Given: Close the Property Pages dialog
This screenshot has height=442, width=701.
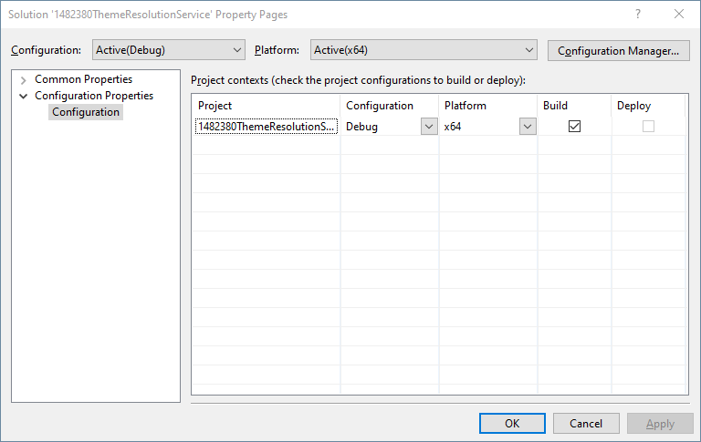Looking at the screenshot, I should tap(679, 14).
